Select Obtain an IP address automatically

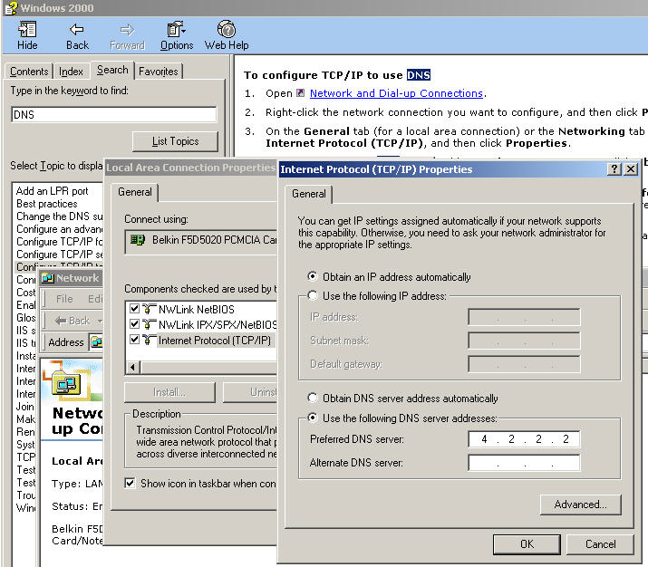(x=313, y=276)
